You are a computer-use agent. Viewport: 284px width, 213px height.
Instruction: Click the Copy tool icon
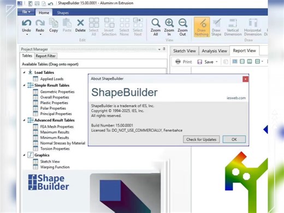point(54,23)
